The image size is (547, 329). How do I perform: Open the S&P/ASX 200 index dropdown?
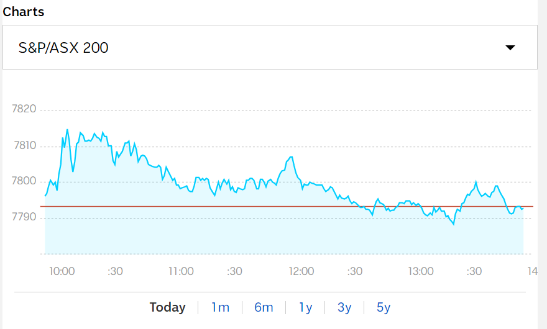click(270, 47)
